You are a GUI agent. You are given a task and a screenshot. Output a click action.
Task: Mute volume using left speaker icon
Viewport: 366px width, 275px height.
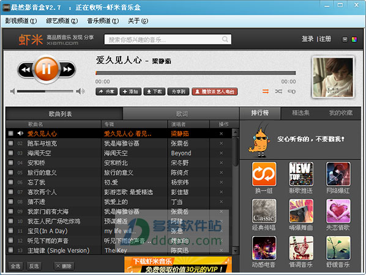[x=13, y=91]
